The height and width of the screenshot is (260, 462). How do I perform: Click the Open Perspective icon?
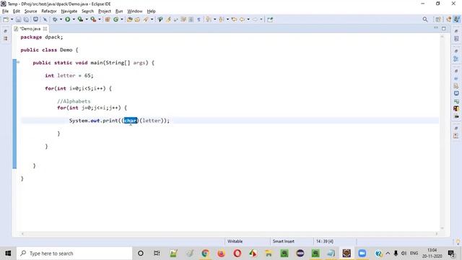coord(438,19)
